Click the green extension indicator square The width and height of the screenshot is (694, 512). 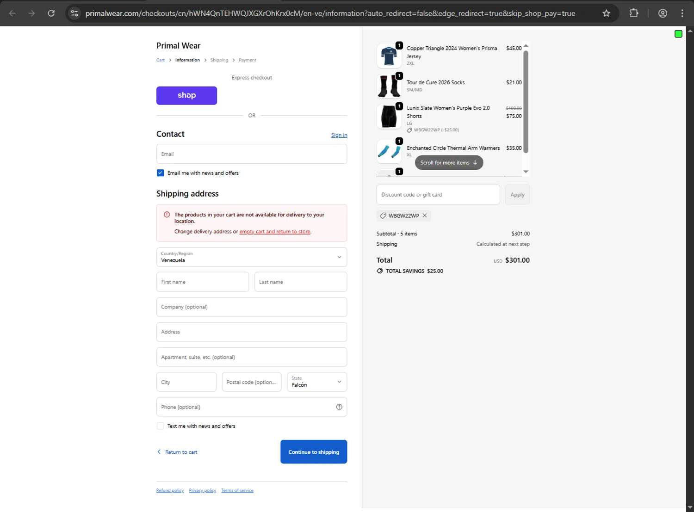click(678, 34)
